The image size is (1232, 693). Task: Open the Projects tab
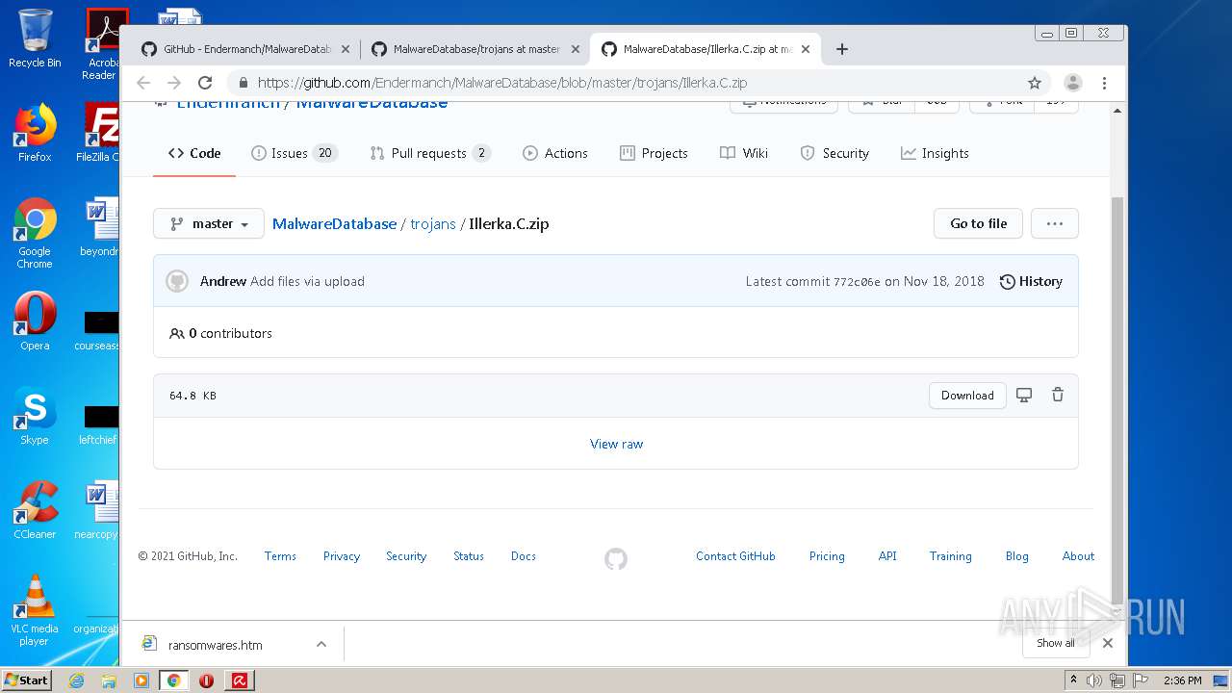pyautogui.click(x=654, y=153)
